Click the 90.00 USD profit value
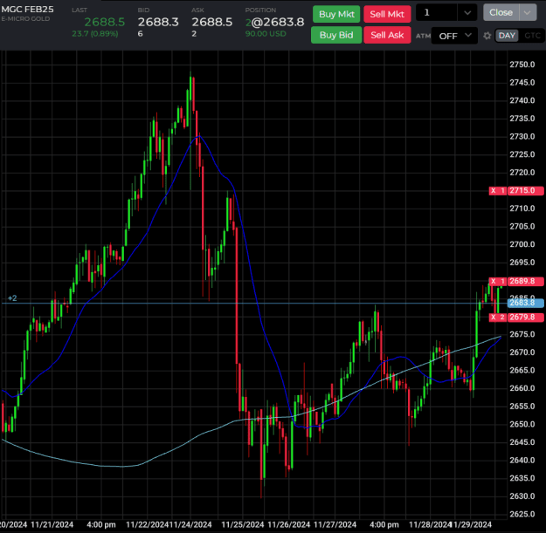This screenshot has height=533, width=546. (266, 34)
